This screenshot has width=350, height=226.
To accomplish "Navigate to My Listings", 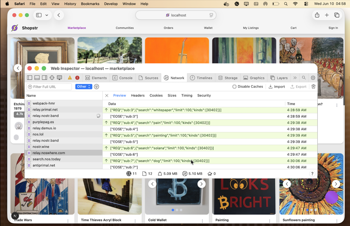I will [x=251, y=28].
